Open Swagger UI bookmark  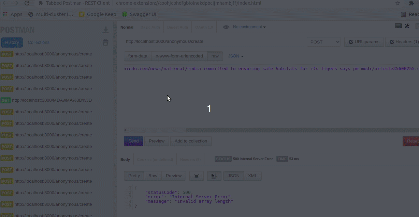click(139, 14)
